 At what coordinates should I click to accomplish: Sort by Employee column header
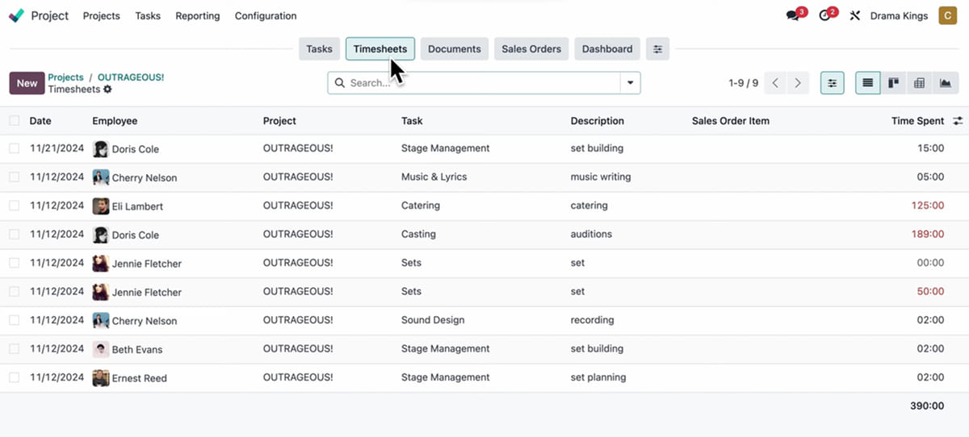coord(115,121)
